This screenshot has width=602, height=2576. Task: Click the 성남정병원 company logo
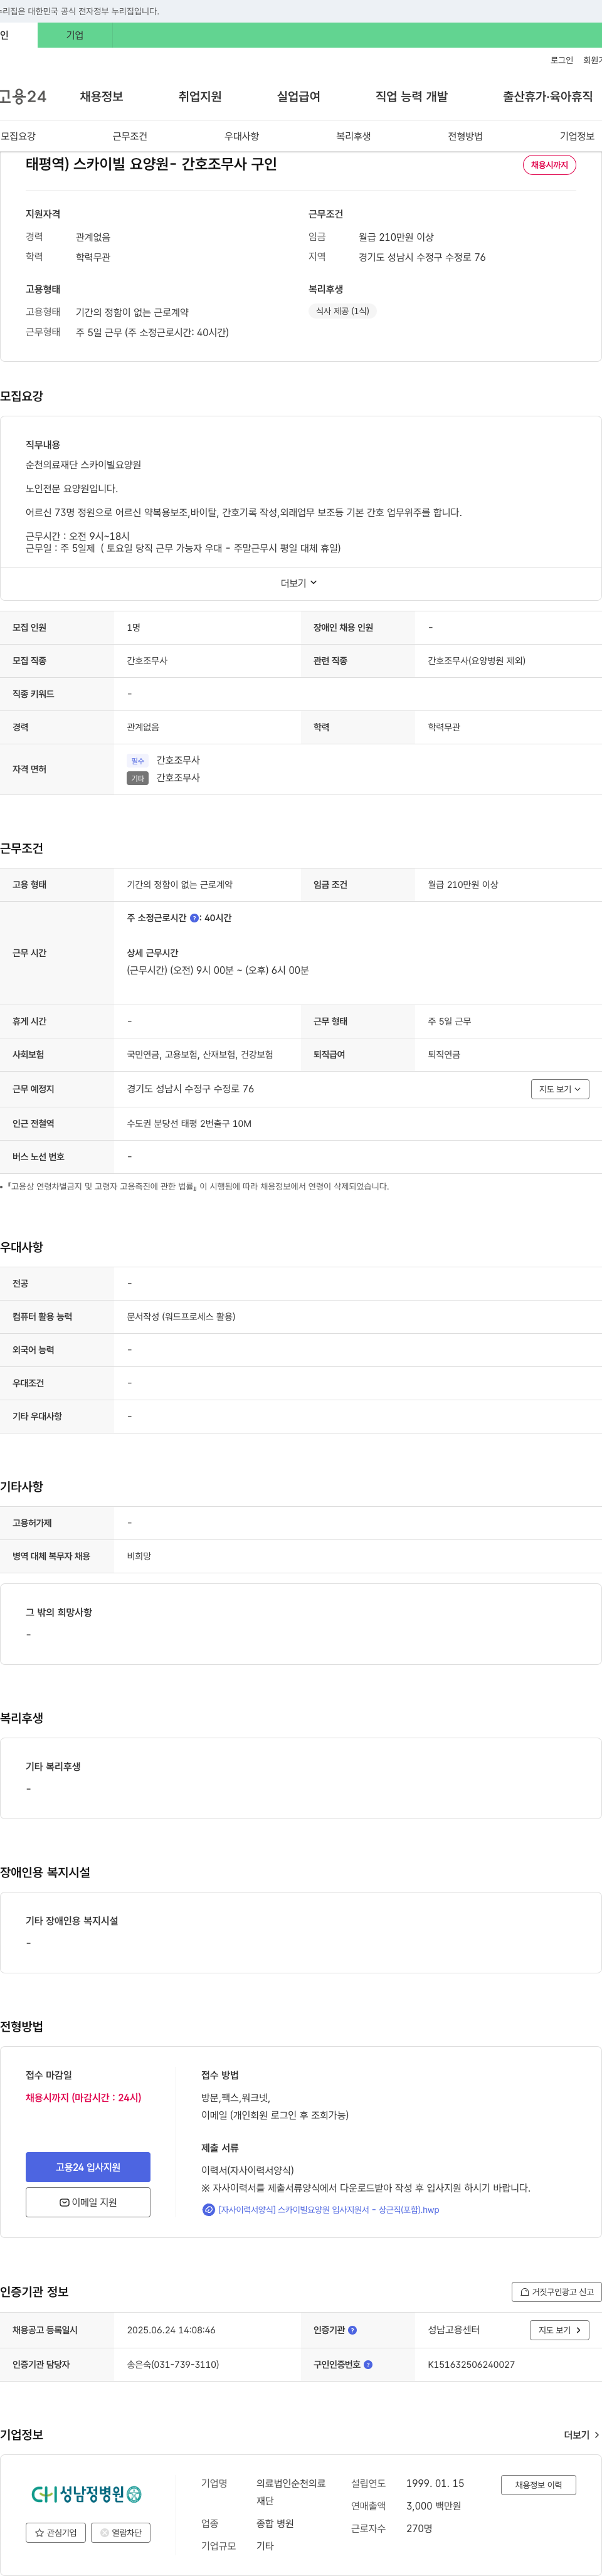pos(87,2494)
